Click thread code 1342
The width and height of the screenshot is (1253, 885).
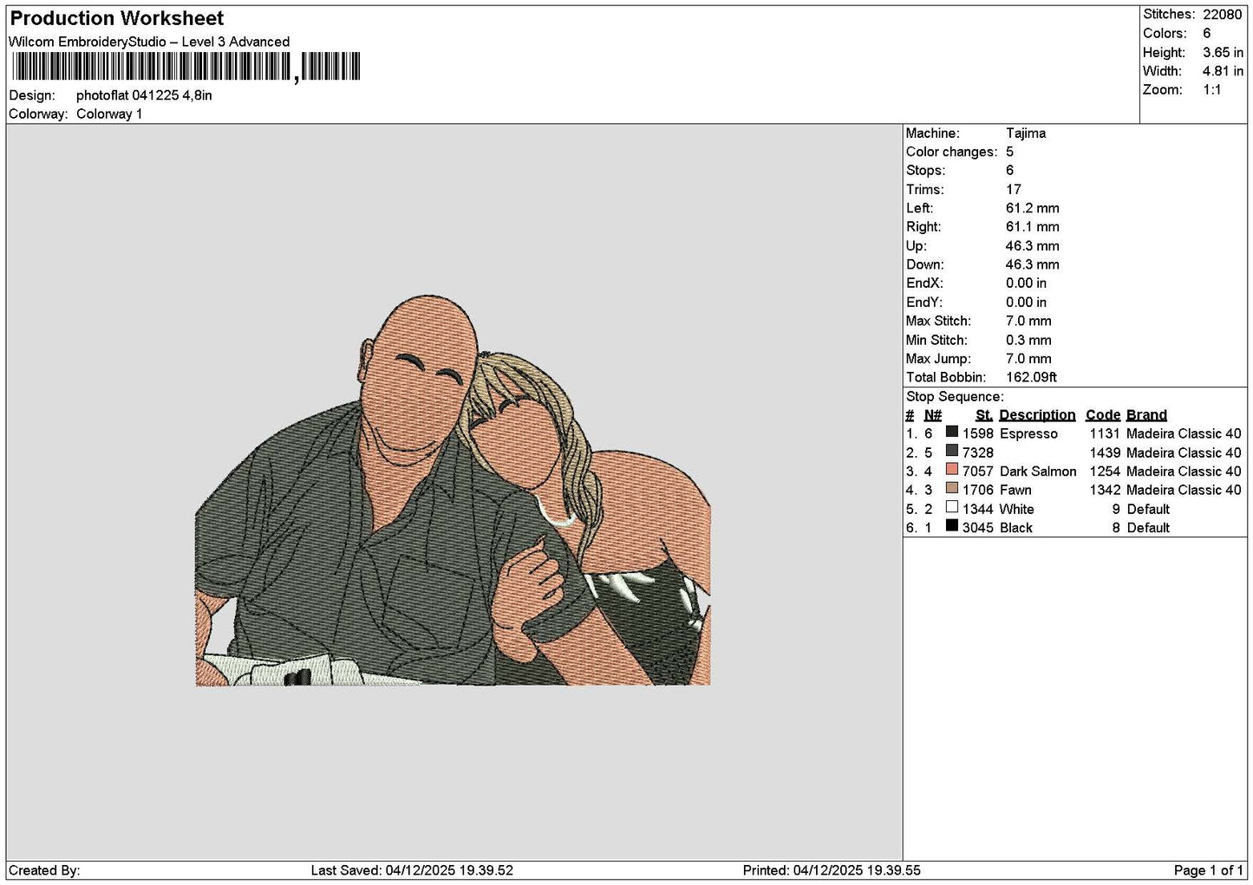[1105, 491]
